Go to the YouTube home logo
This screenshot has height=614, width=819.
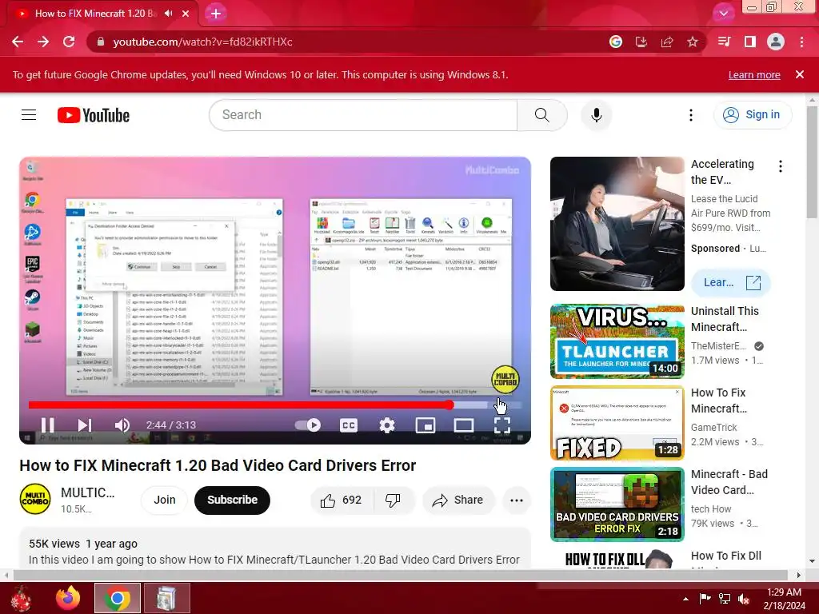[94, 115]
